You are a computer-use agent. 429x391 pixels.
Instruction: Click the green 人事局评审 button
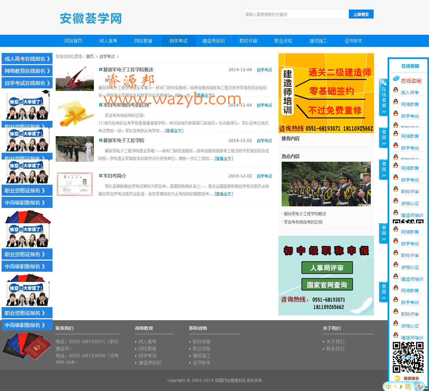coord(327,268)
